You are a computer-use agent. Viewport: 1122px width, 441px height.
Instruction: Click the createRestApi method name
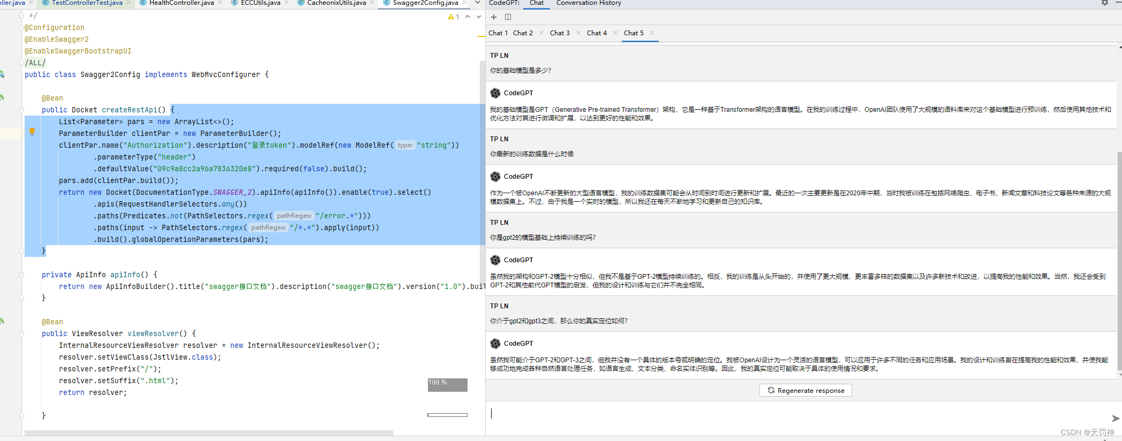coord(130,110)
